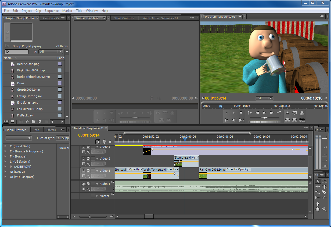Expand C: (Local Disk) drive

click(5, 146)
